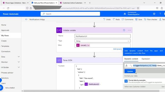Screen dimensions: 165x92
Task: Undo the last flow change
Action: 107,19
